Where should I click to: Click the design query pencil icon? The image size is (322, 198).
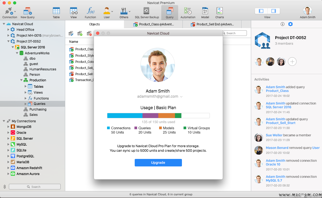71,33
